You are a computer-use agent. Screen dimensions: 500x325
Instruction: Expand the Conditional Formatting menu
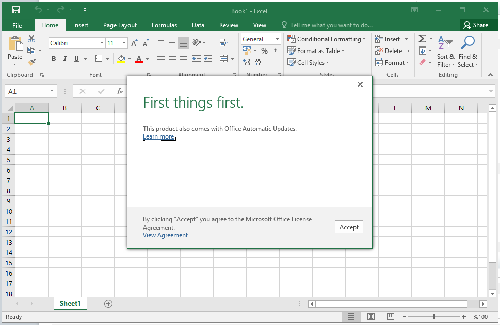(x=327, y=39)
